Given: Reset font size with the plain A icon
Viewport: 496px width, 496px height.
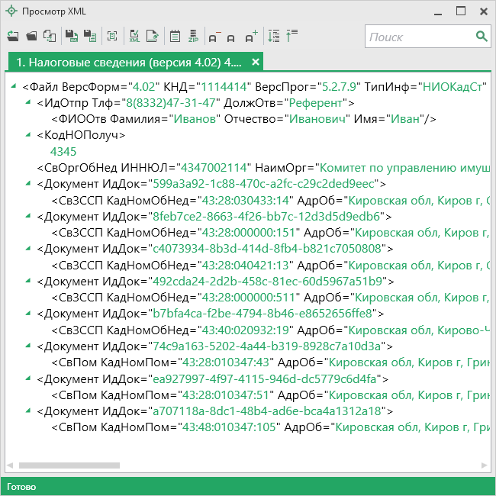Looking at the screenshot, I should pyautogui.click(x=231, y=36).
